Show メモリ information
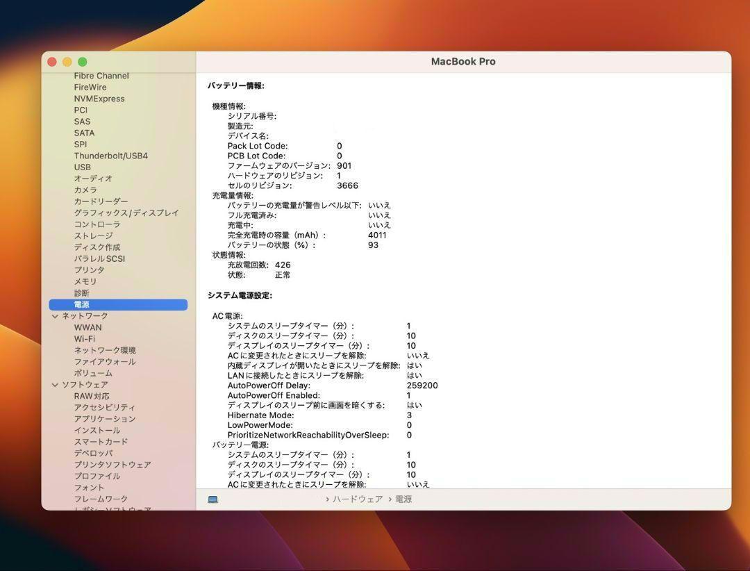Image resolution: width=750 pixels, height=571 pixels. [85, 281]
